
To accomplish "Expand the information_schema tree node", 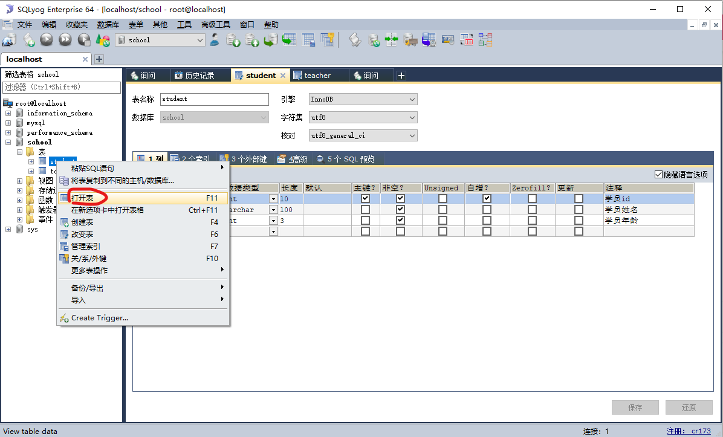I will (x=8, y=113).
